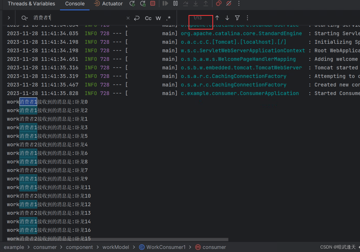Click the Step Into icon

point(196,3)
